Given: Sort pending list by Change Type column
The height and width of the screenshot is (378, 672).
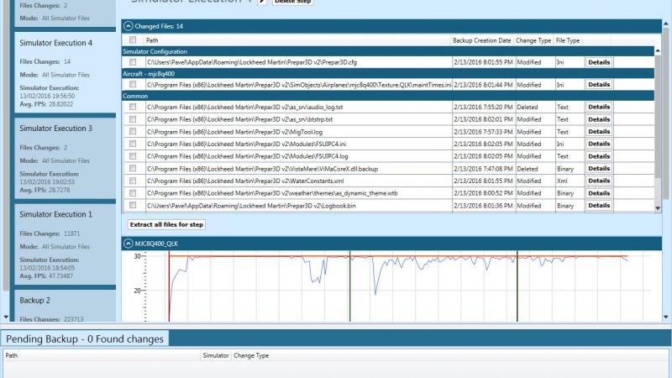Looking at the screenshot, I should point(251,355).
